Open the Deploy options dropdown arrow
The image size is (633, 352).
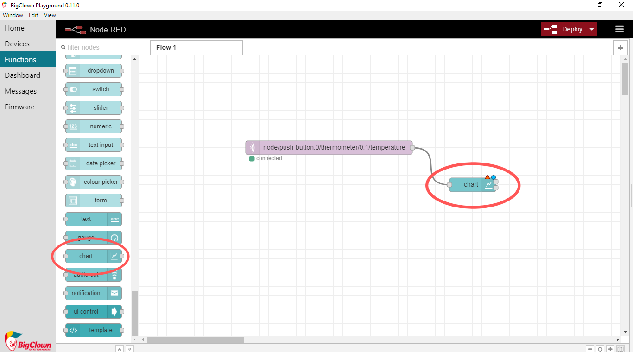point(592,29)
